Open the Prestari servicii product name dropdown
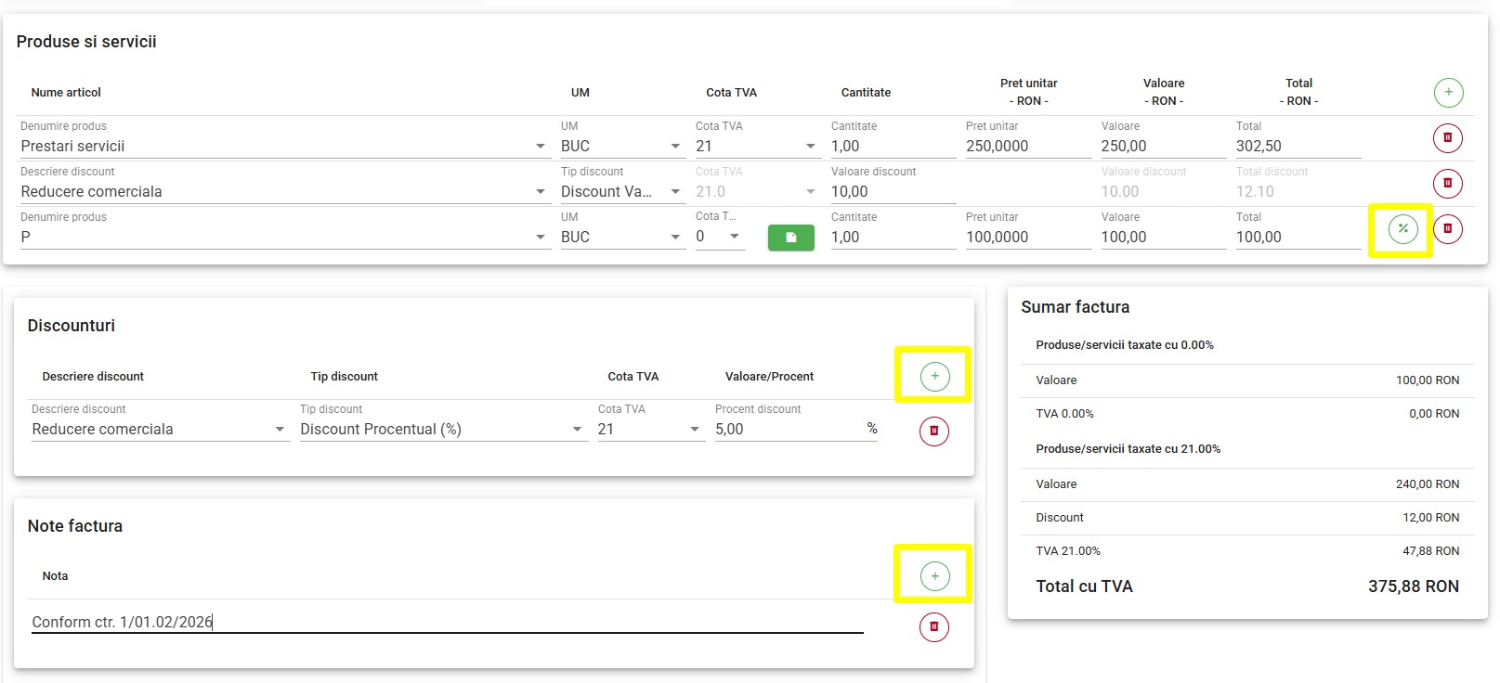 pos(540,147)
